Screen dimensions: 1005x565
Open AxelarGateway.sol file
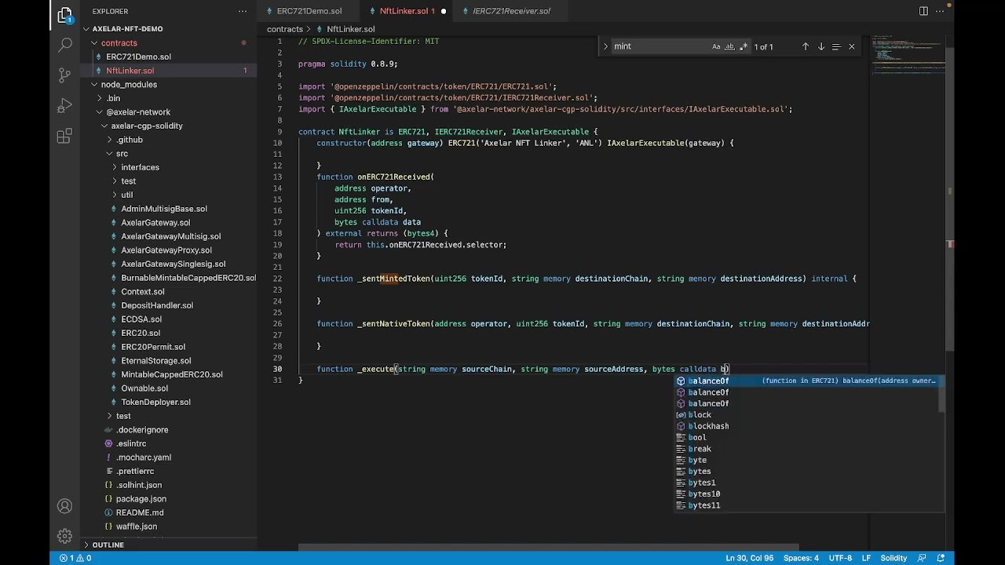tap(155, 223)
